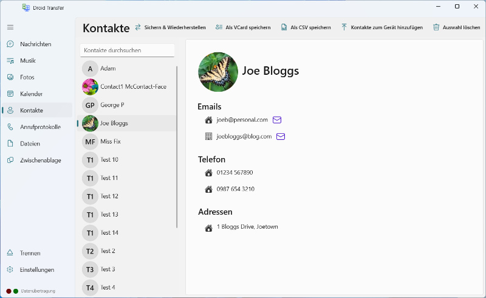Viewport: 486px width, 298px height.
Task: Focus the Kontakte durchsuchen search field
Action: (127, 50)
